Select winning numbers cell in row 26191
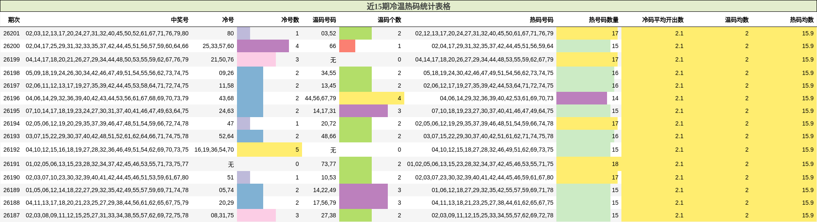Viewport: 817px width, 222px height. click(107, 164)
